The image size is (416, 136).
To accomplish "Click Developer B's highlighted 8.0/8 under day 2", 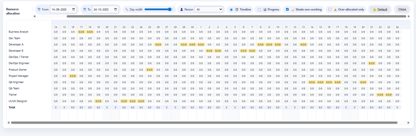I will point(209,51).
